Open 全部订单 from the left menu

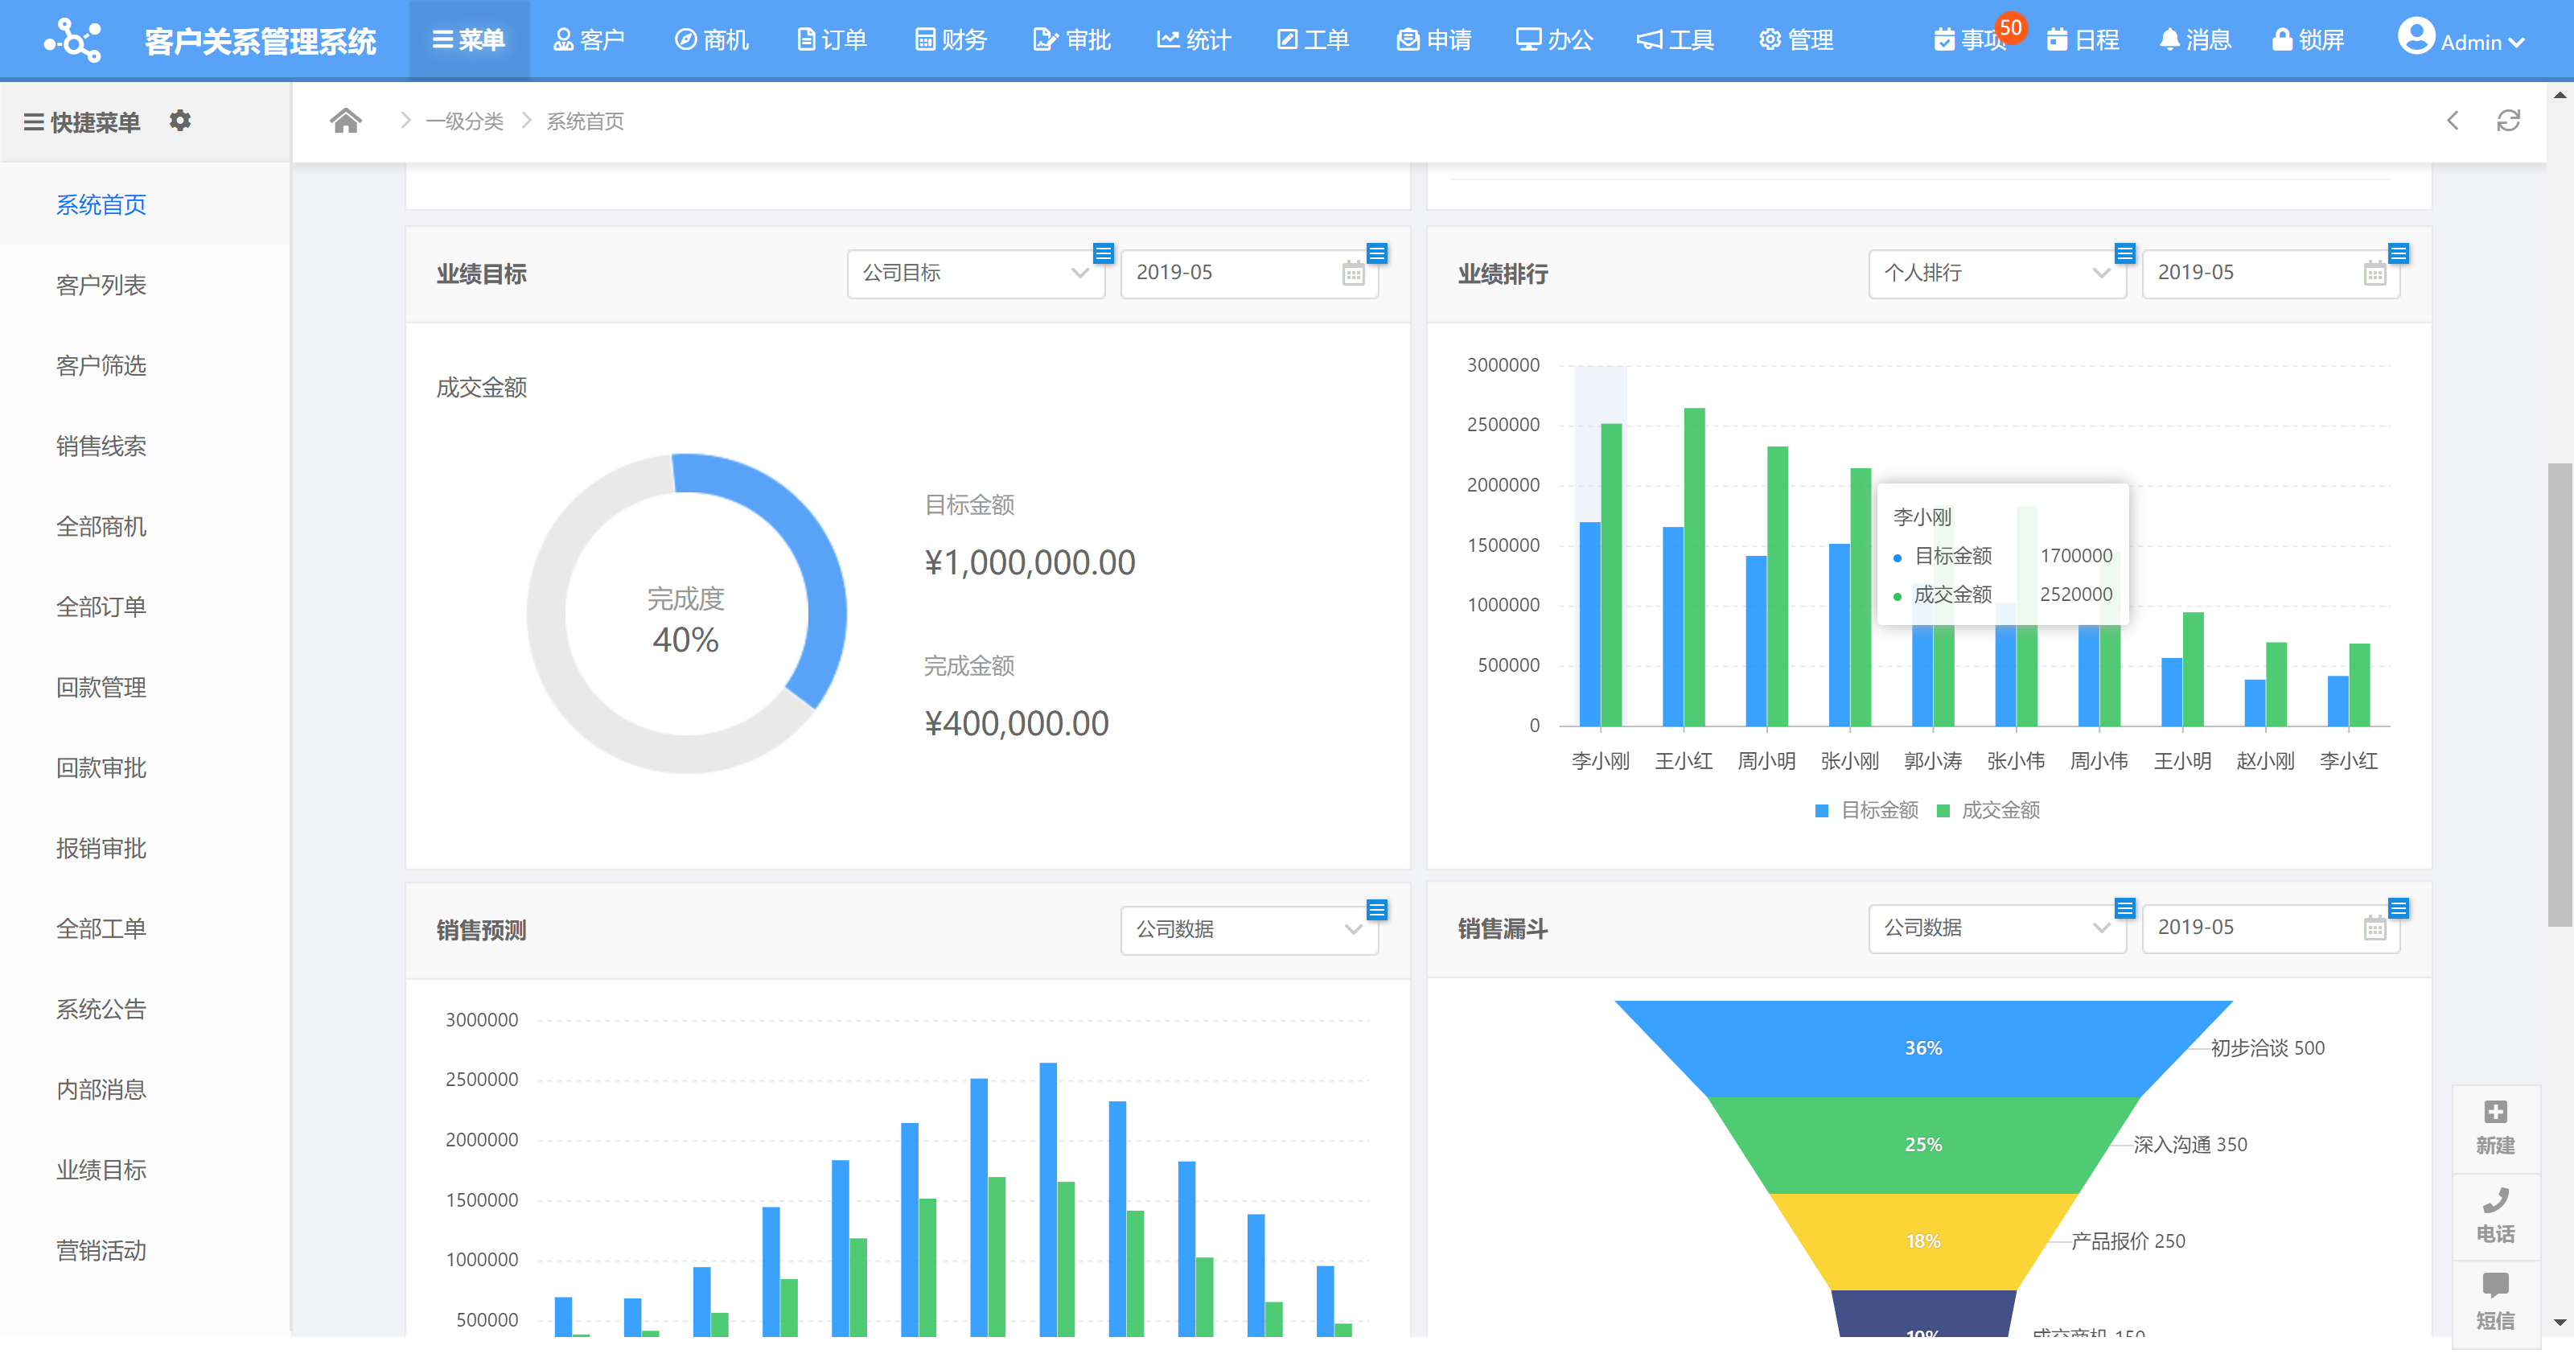click(x=100, y=607)
